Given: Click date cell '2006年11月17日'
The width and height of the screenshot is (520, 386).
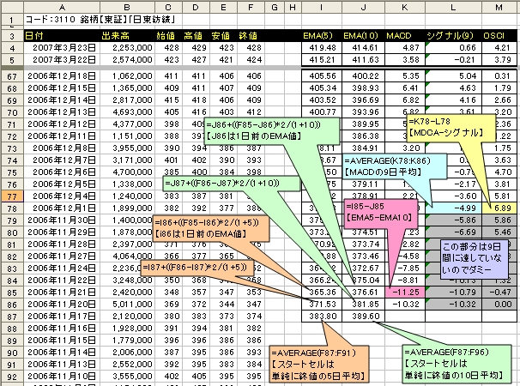Looking at the screenshot, I should [x=62, y=317].
